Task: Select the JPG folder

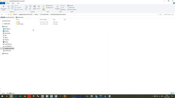Action: click(x=19, y=22)
